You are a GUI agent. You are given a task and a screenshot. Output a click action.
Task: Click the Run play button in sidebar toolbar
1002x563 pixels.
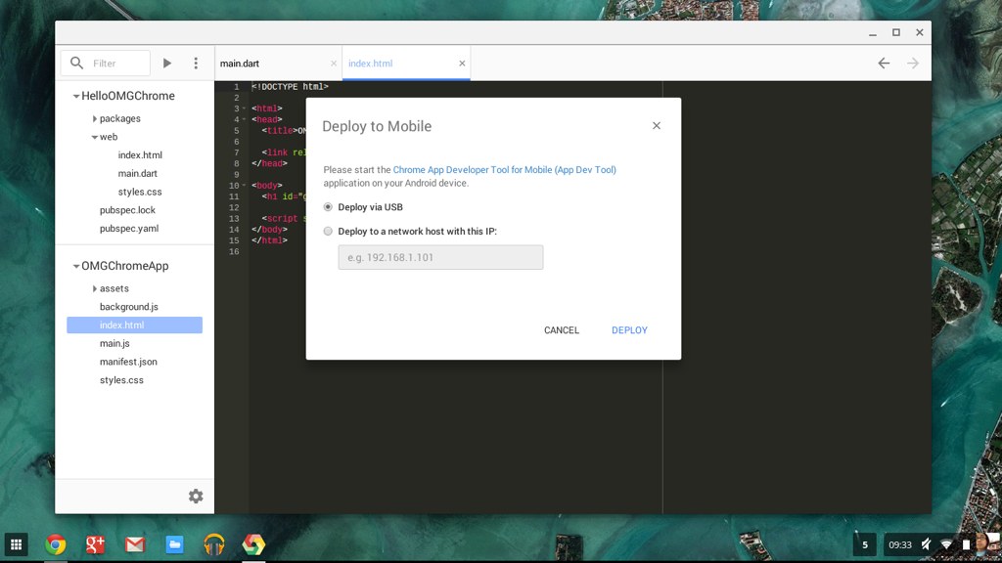click(x=167, y=64)
